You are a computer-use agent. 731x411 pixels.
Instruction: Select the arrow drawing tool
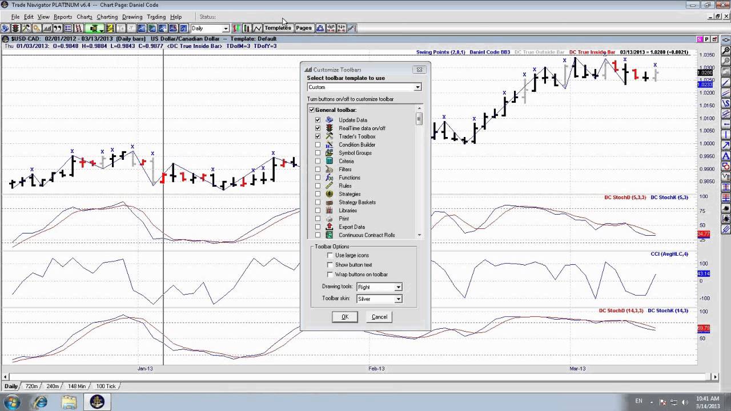[726, 144]
